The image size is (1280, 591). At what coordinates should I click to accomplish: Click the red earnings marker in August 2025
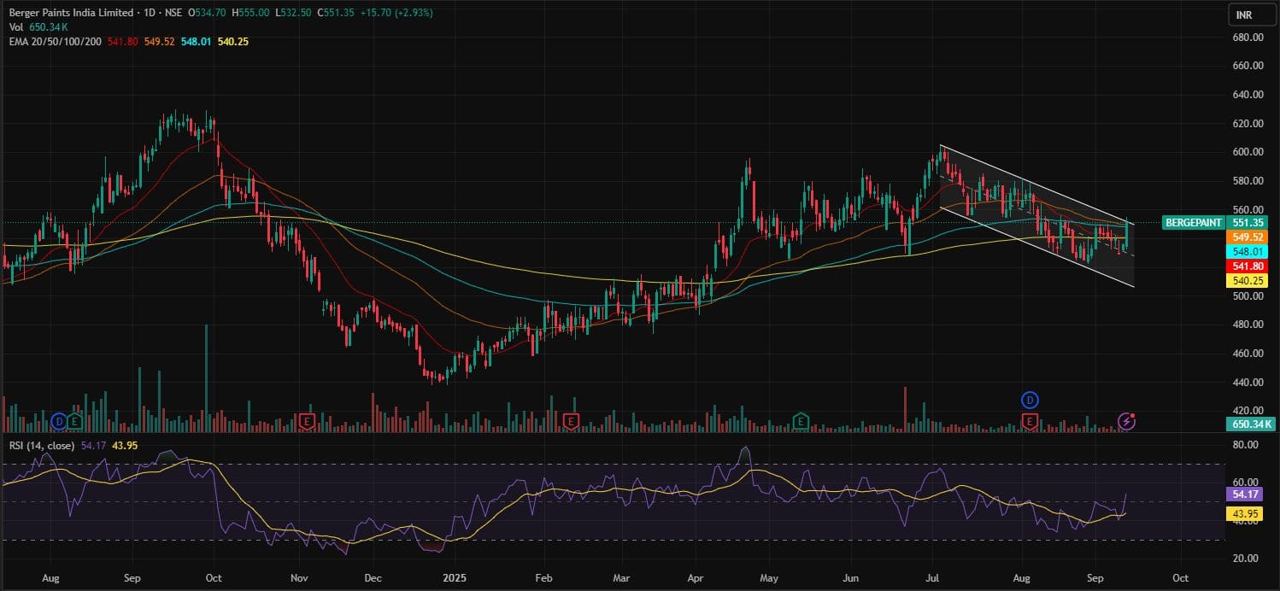tap(1030, 421)
